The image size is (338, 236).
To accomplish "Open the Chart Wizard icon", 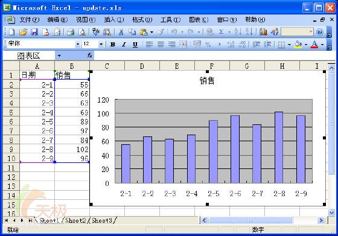I will pyautogui.click(x=263, y=32).
